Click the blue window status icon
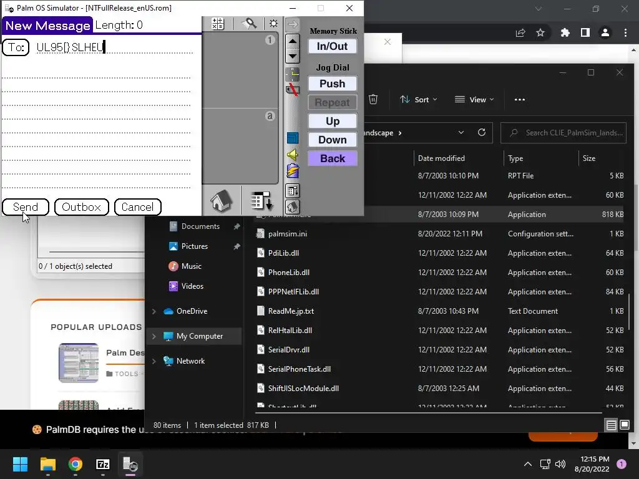This screenshot has height=479, width=639. tap(293, 138)
